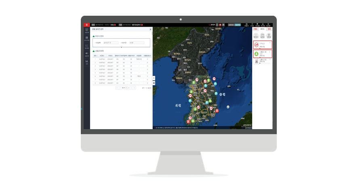
Task: Close the wildfire real-time detection panel
Action: point(150,29)
